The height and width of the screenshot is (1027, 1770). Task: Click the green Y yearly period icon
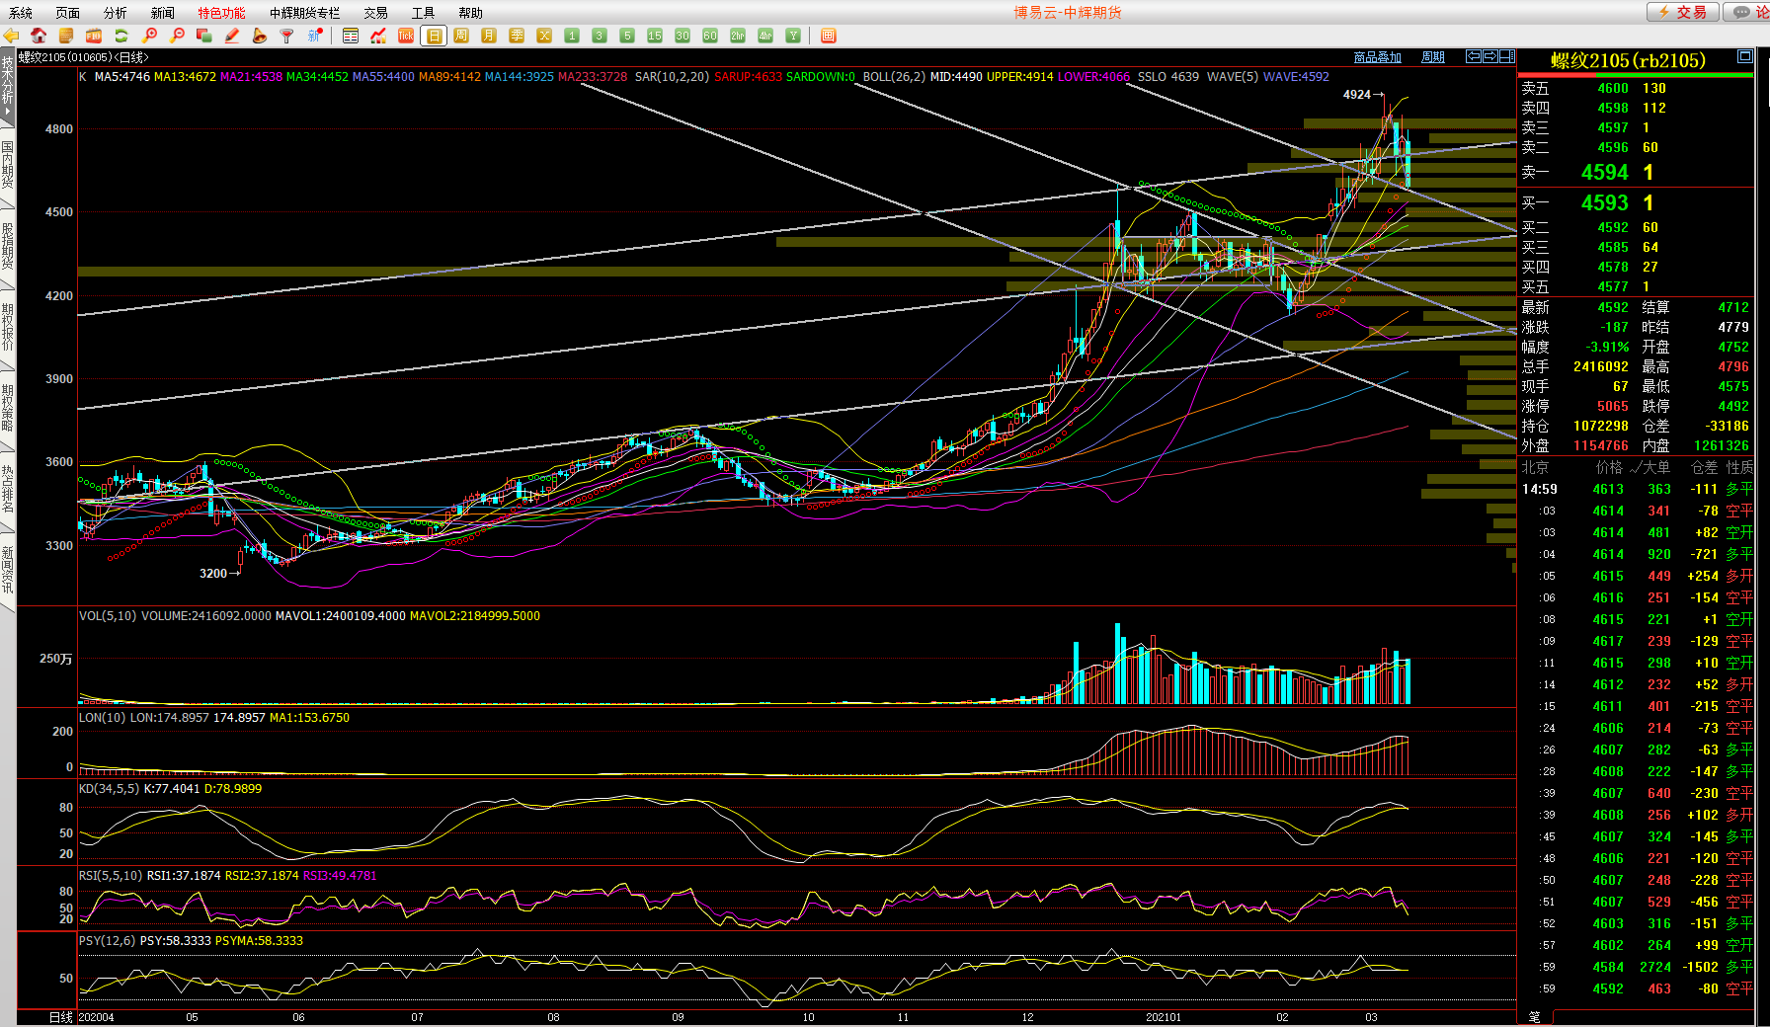click(793, 36)
